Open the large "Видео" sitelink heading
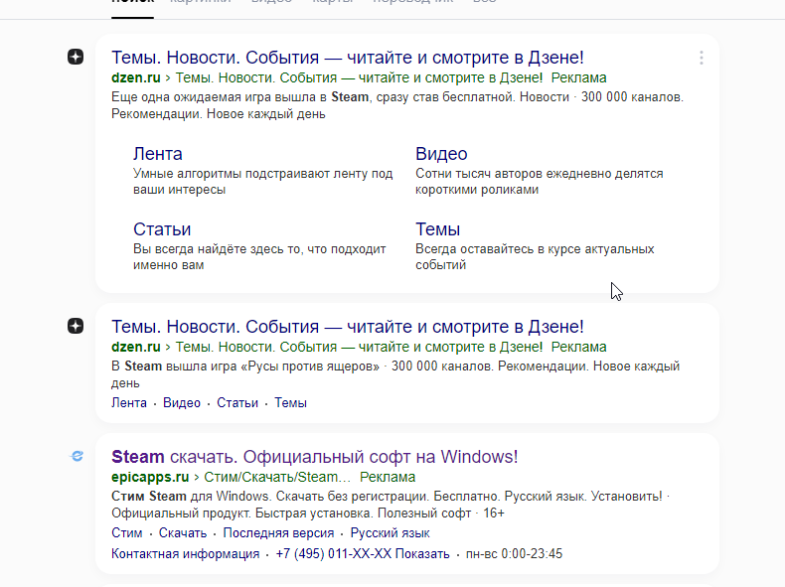The height and width of the screenshot is (587, 785). [x=441, y=154]
